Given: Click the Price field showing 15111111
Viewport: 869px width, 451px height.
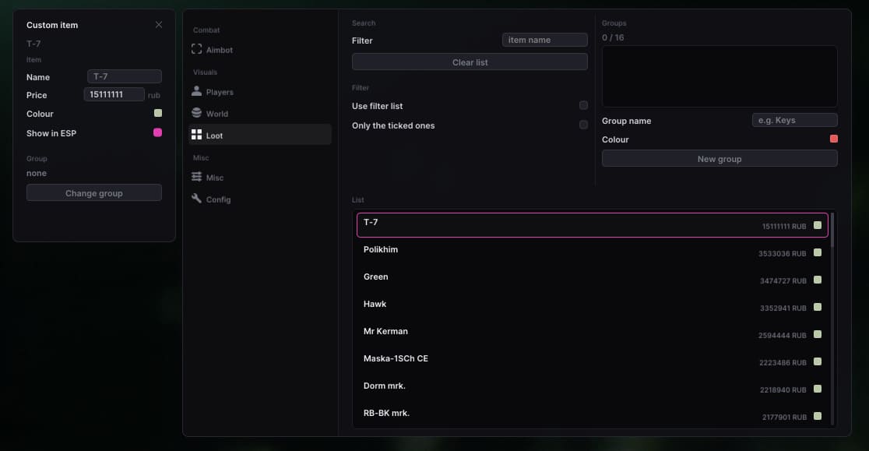Looking at the screenshot, I should tap(114, 94).
